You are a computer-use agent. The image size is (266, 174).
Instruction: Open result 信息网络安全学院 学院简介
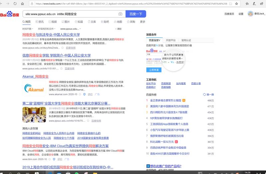coord(57,55)
